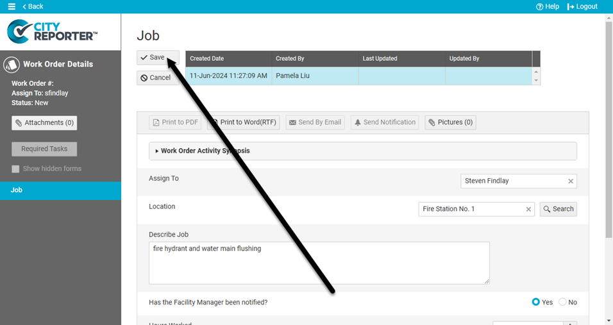Clear the Assign To field with X
Image resolution: width=613 pixels, height=325 pixels.
coord(571,181)
